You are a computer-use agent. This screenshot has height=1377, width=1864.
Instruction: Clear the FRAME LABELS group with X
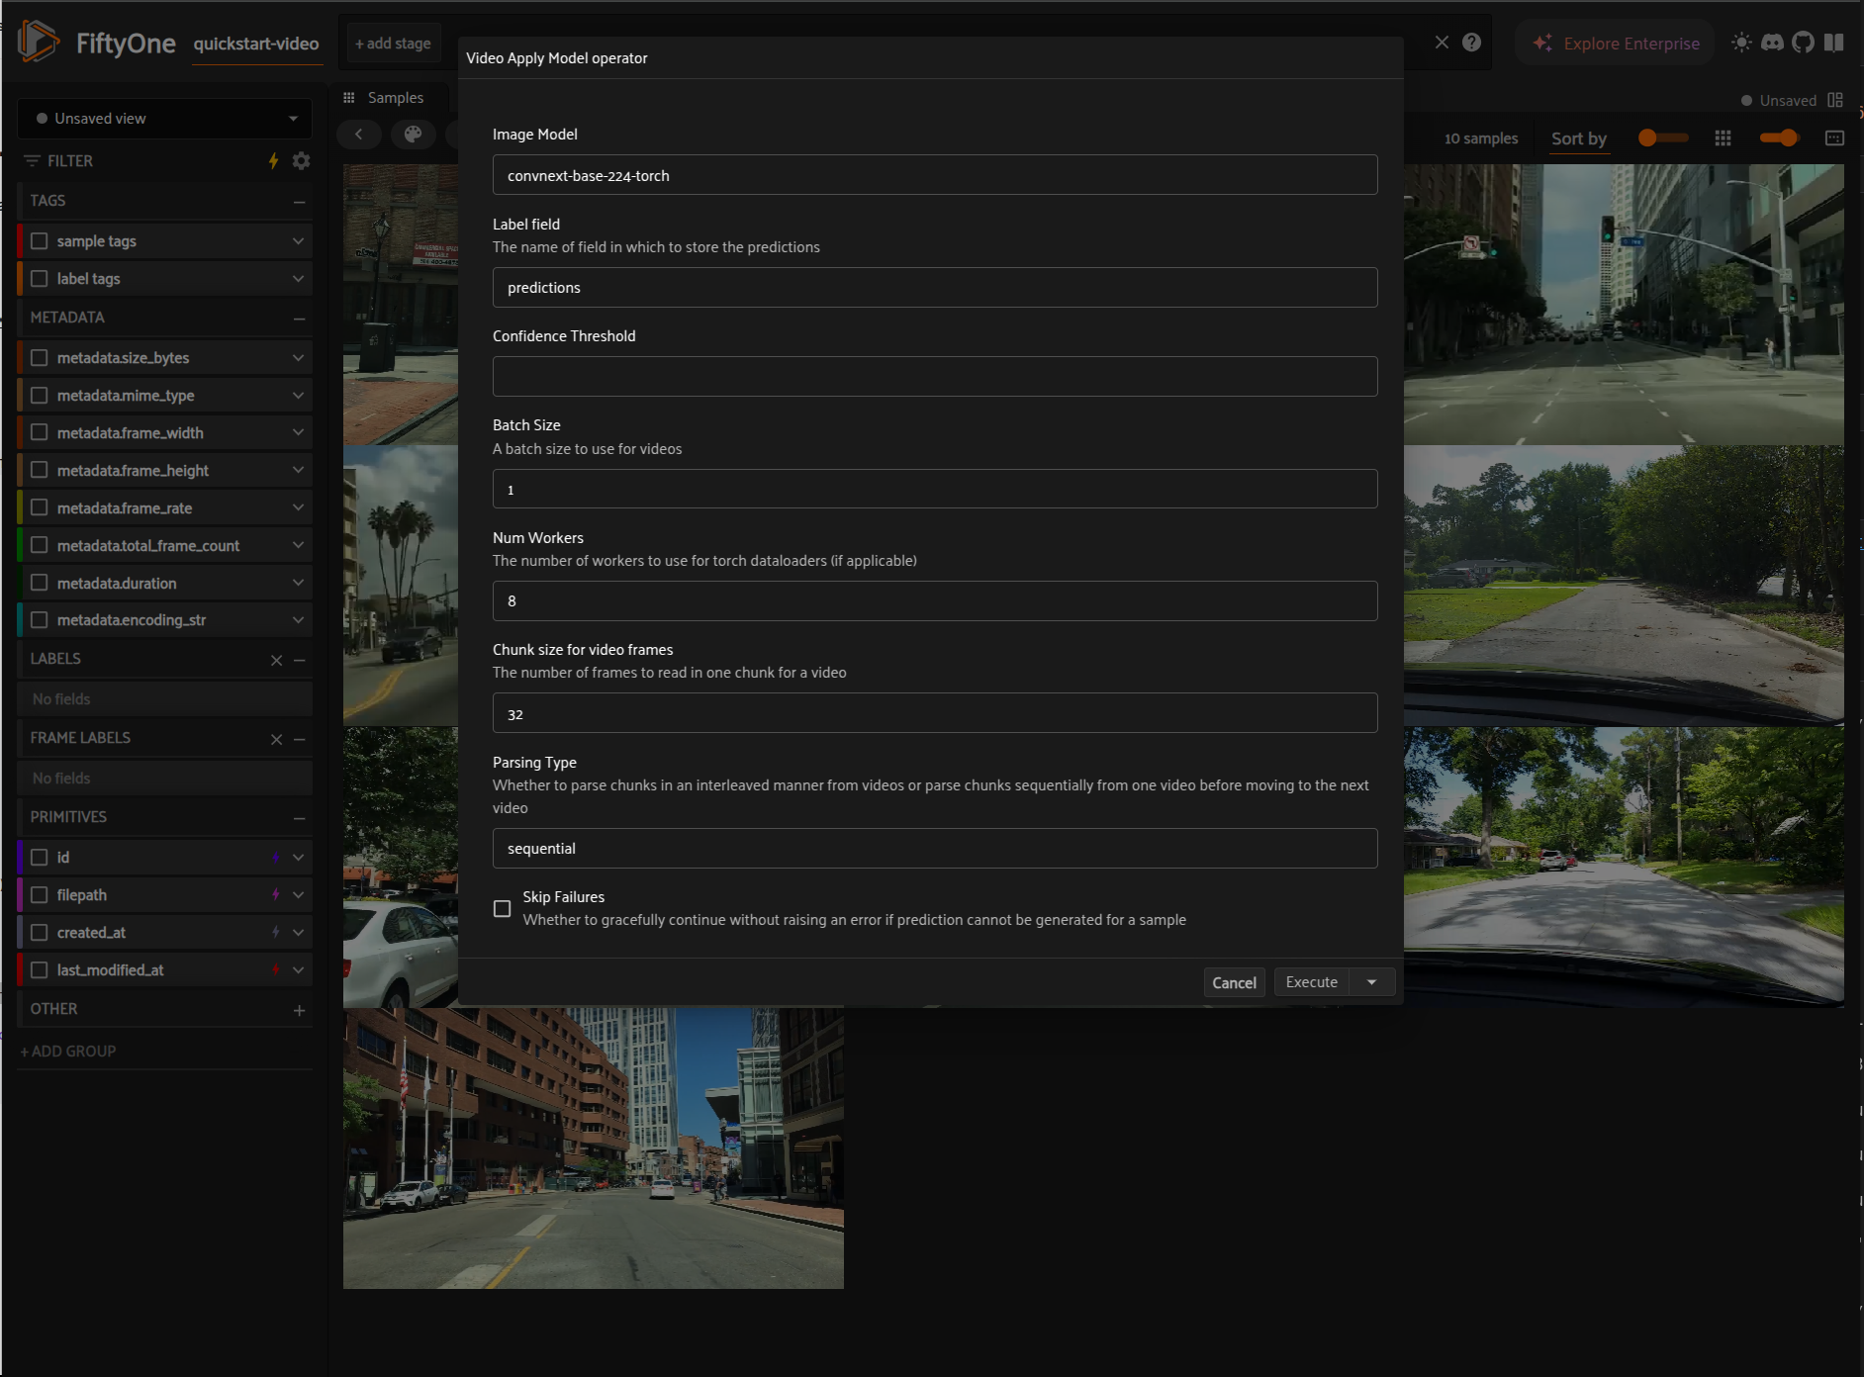coord(277,739)
